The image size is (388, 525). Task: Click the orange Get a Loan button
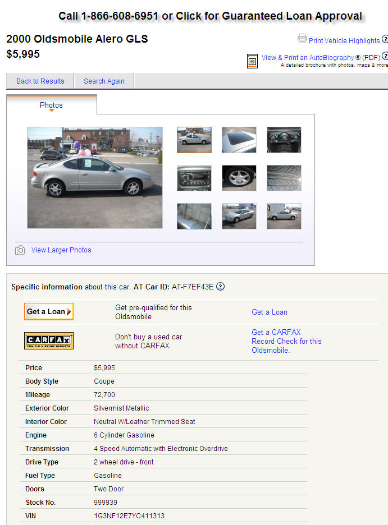point(49,311)
